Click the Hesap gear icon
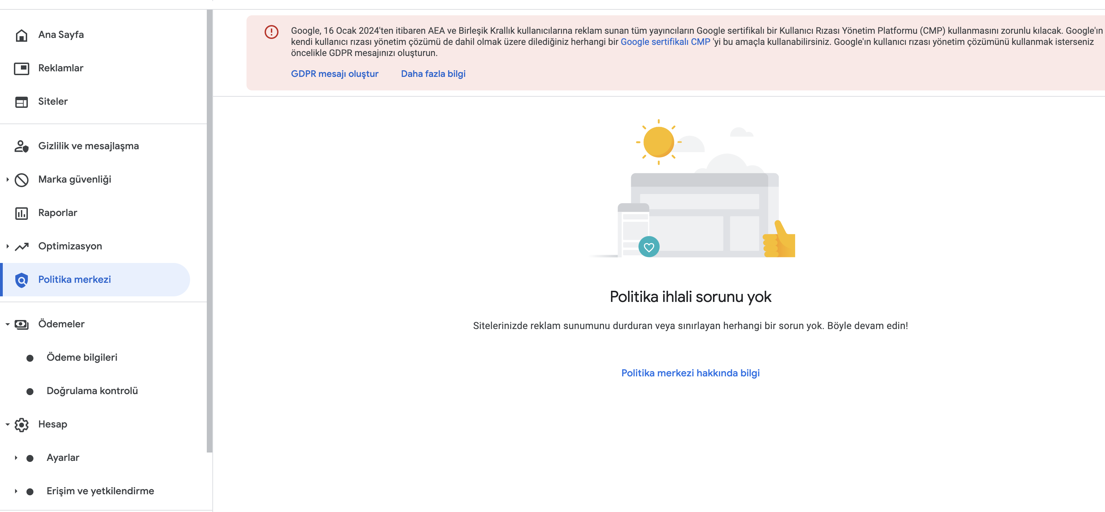 22,425
